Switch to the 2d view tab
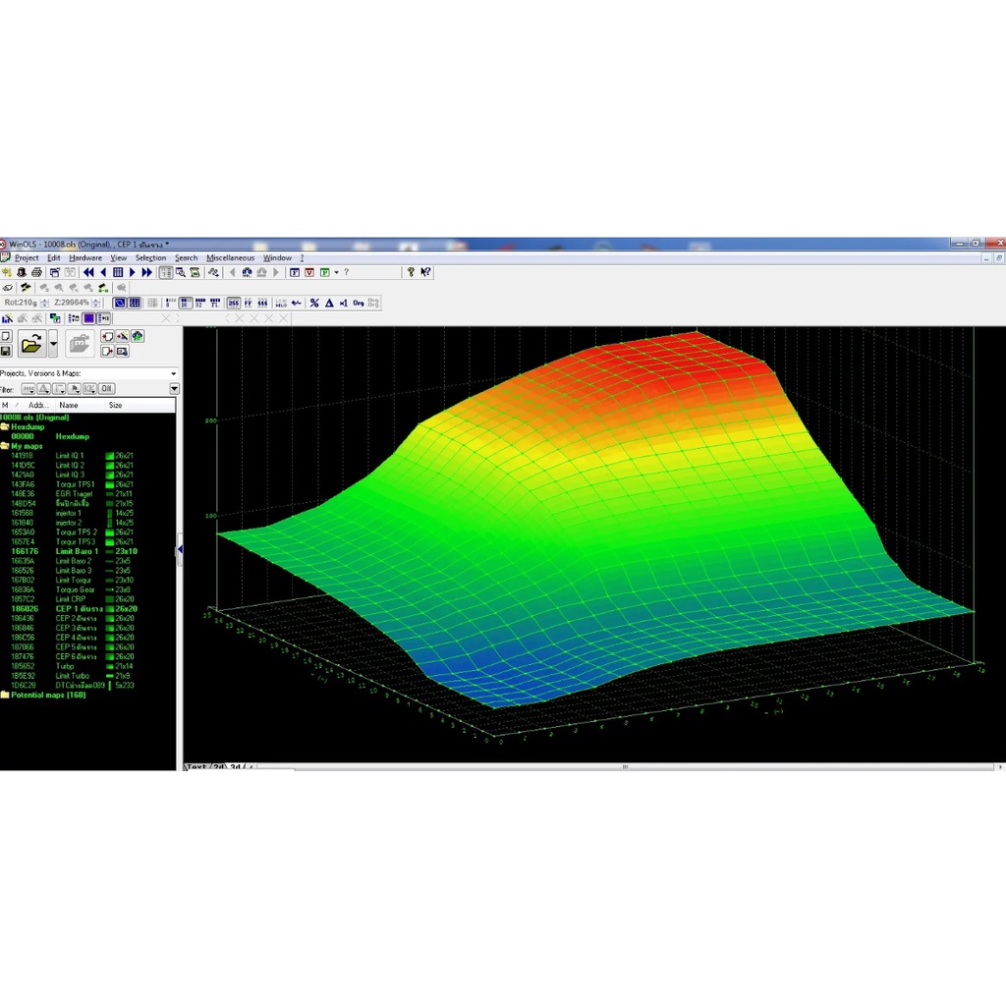This screenshot has height=1006, width=1006. tap(219, 766)
